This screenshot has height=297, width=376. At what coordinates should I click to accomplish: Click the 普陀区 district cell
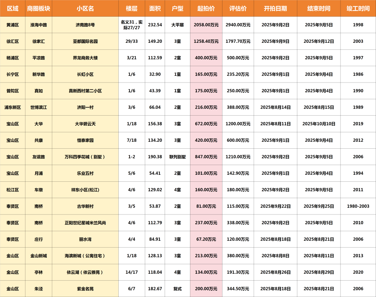coord(13,91)
